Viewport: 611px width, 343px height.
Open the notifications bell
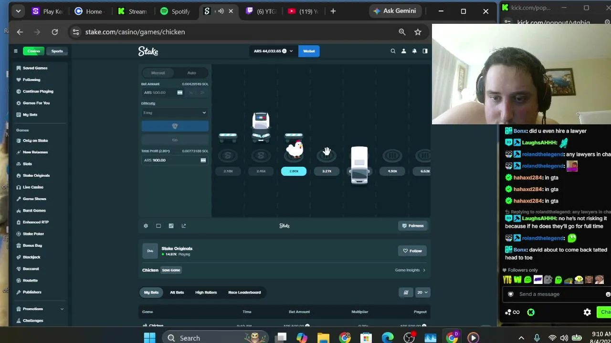414,51
